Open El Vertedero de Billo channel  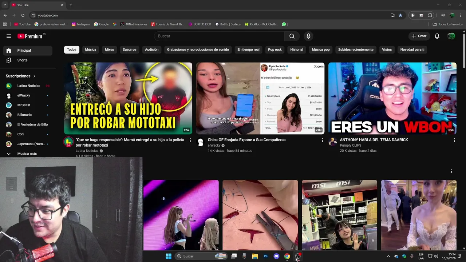tap(28, 124)
